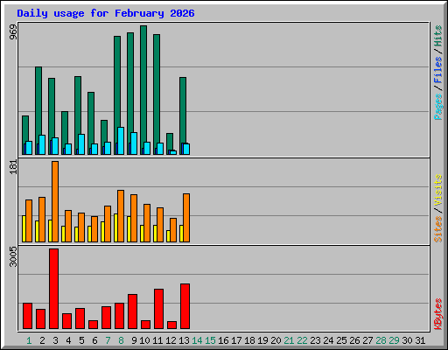This screenshot has height=350, width=448.
Task: Click the Hits legend label
Action: (438, 36)
